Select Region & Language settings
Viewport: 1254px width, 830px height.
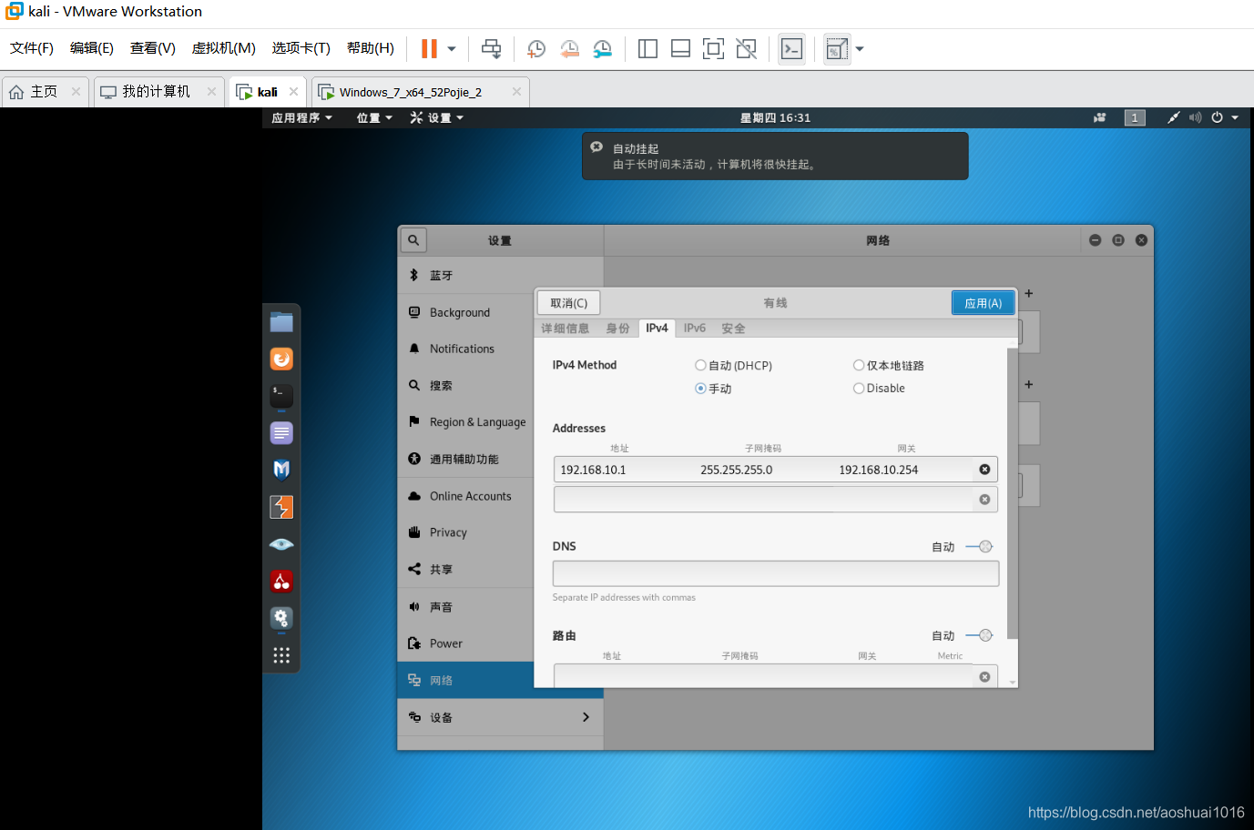click(x=466, y=422)
